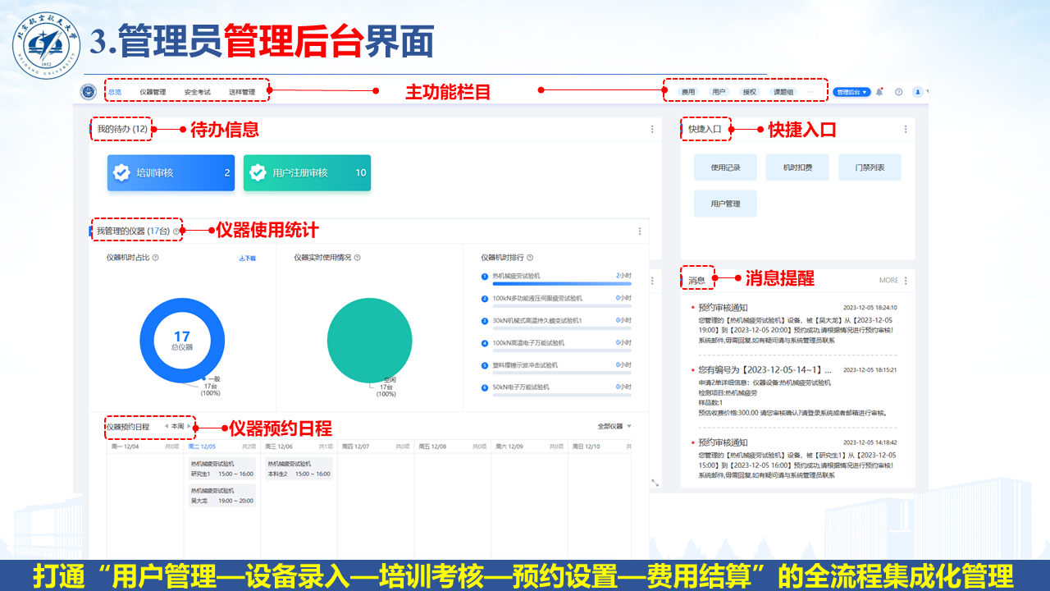Open the 安全考试 menu item
This screenshot has width=1050, height=591.
click(198, 92)
